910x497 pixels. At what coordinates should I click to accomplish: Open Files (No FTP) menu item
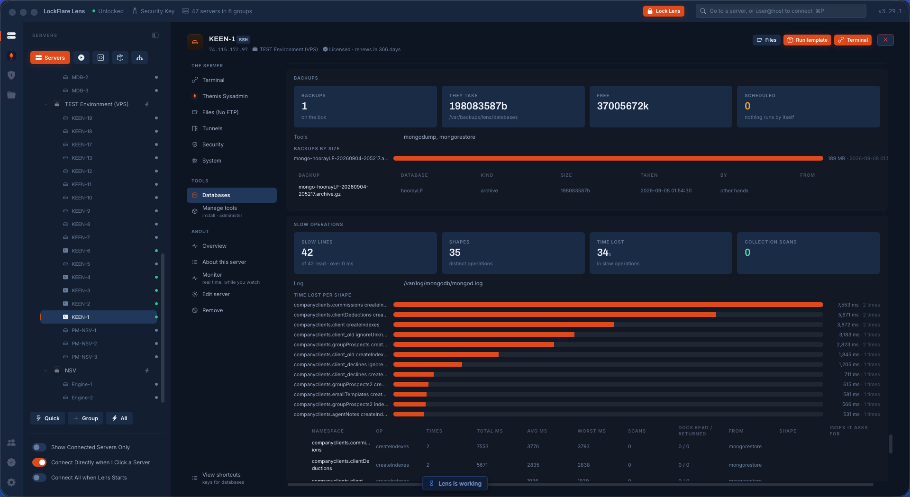click(232, 112)
